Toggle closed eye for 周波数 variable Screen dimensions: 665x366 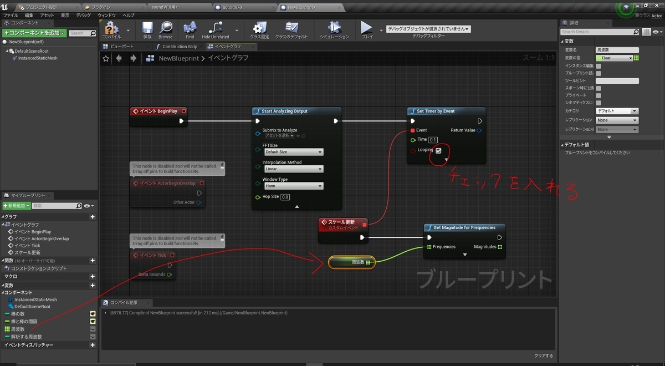coord(93,329)
